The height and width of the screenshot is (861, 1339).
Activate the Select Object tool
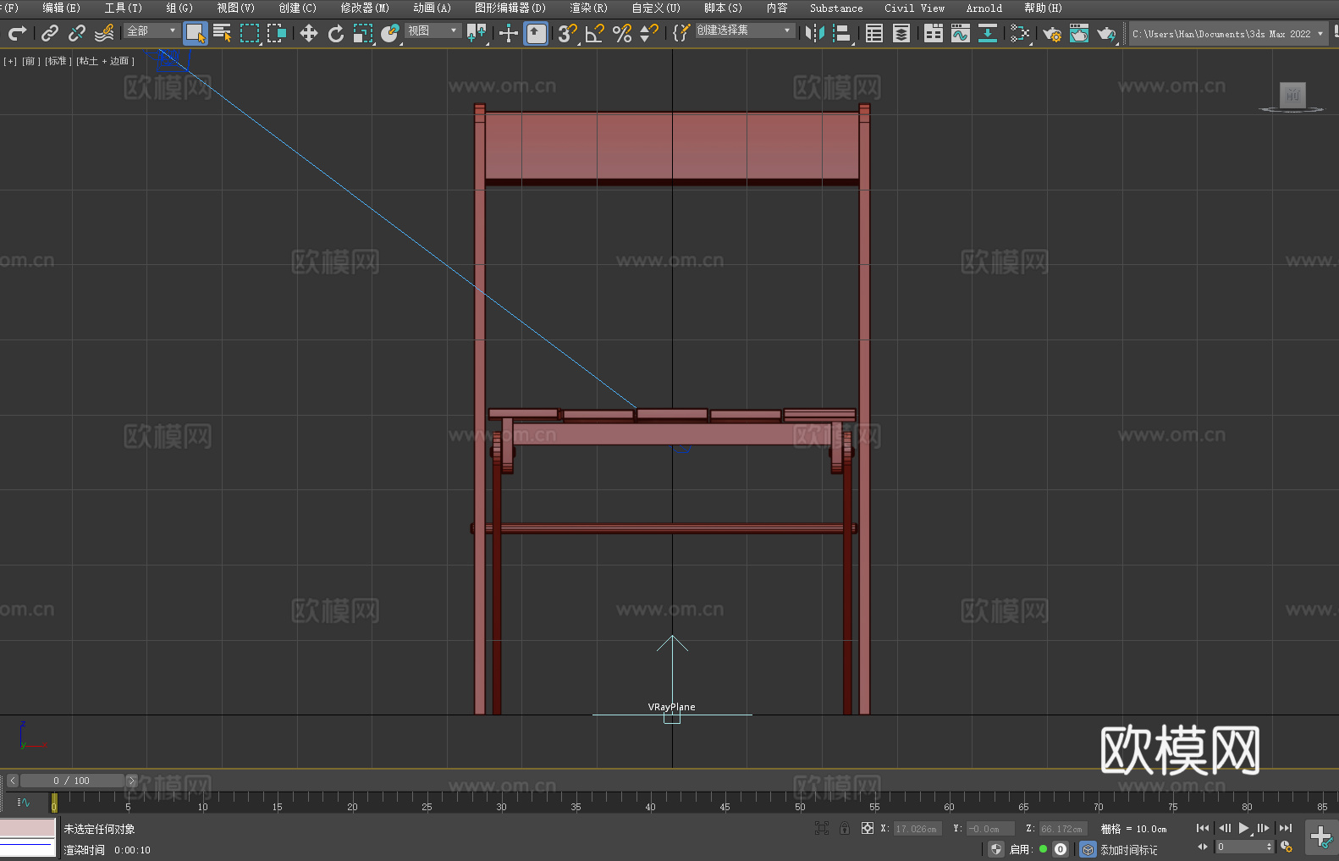(196, 33)
